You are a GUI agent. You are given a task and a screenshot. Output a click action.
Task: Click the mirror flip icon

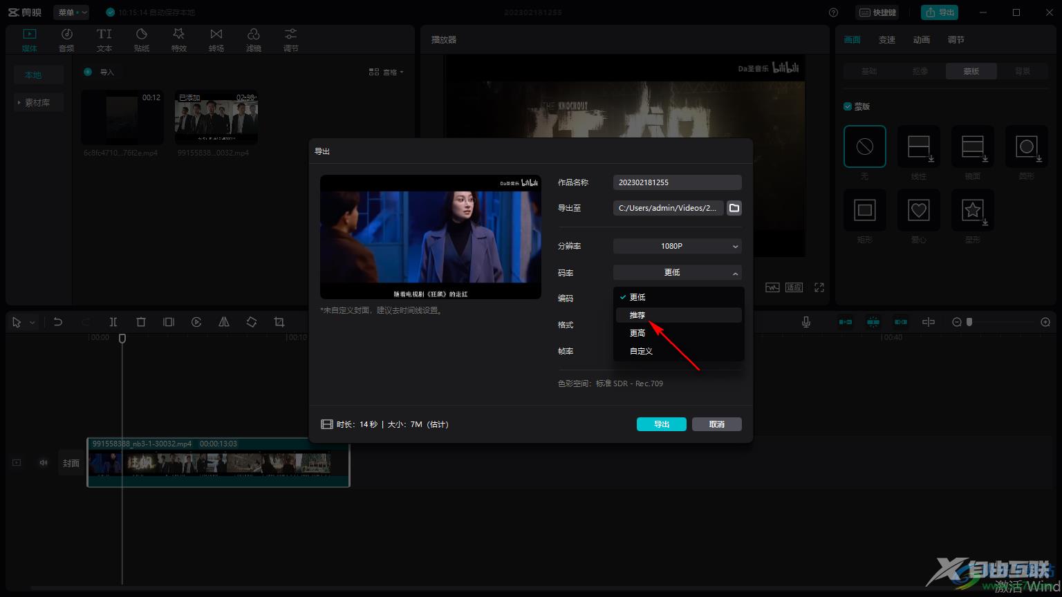pos(224,322)
